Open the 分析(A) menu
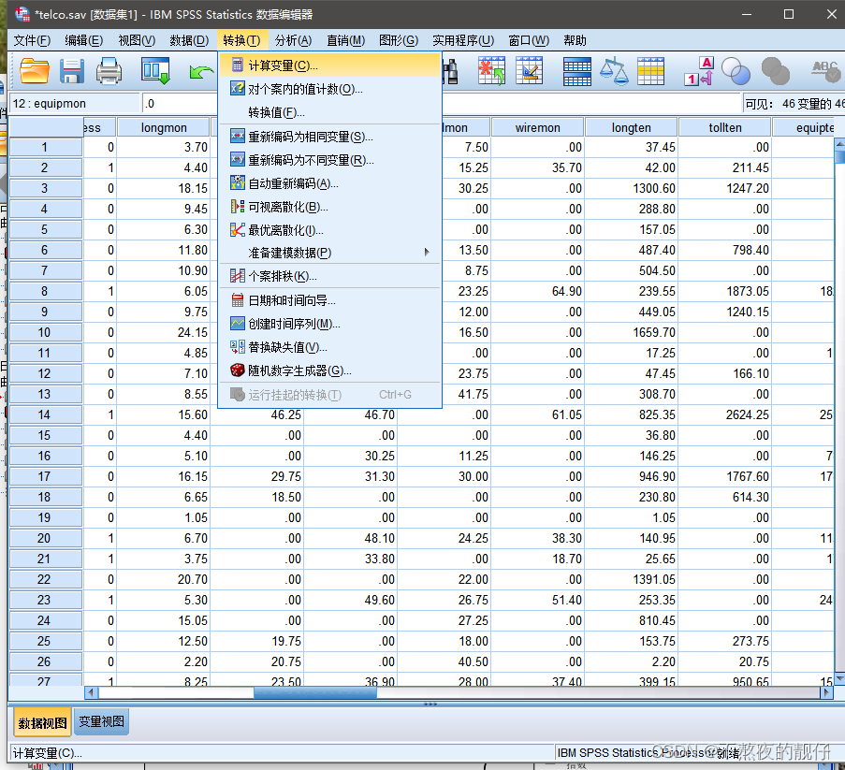Image resolution: width=845 pixels, height=770 pixels. (293, 40)
